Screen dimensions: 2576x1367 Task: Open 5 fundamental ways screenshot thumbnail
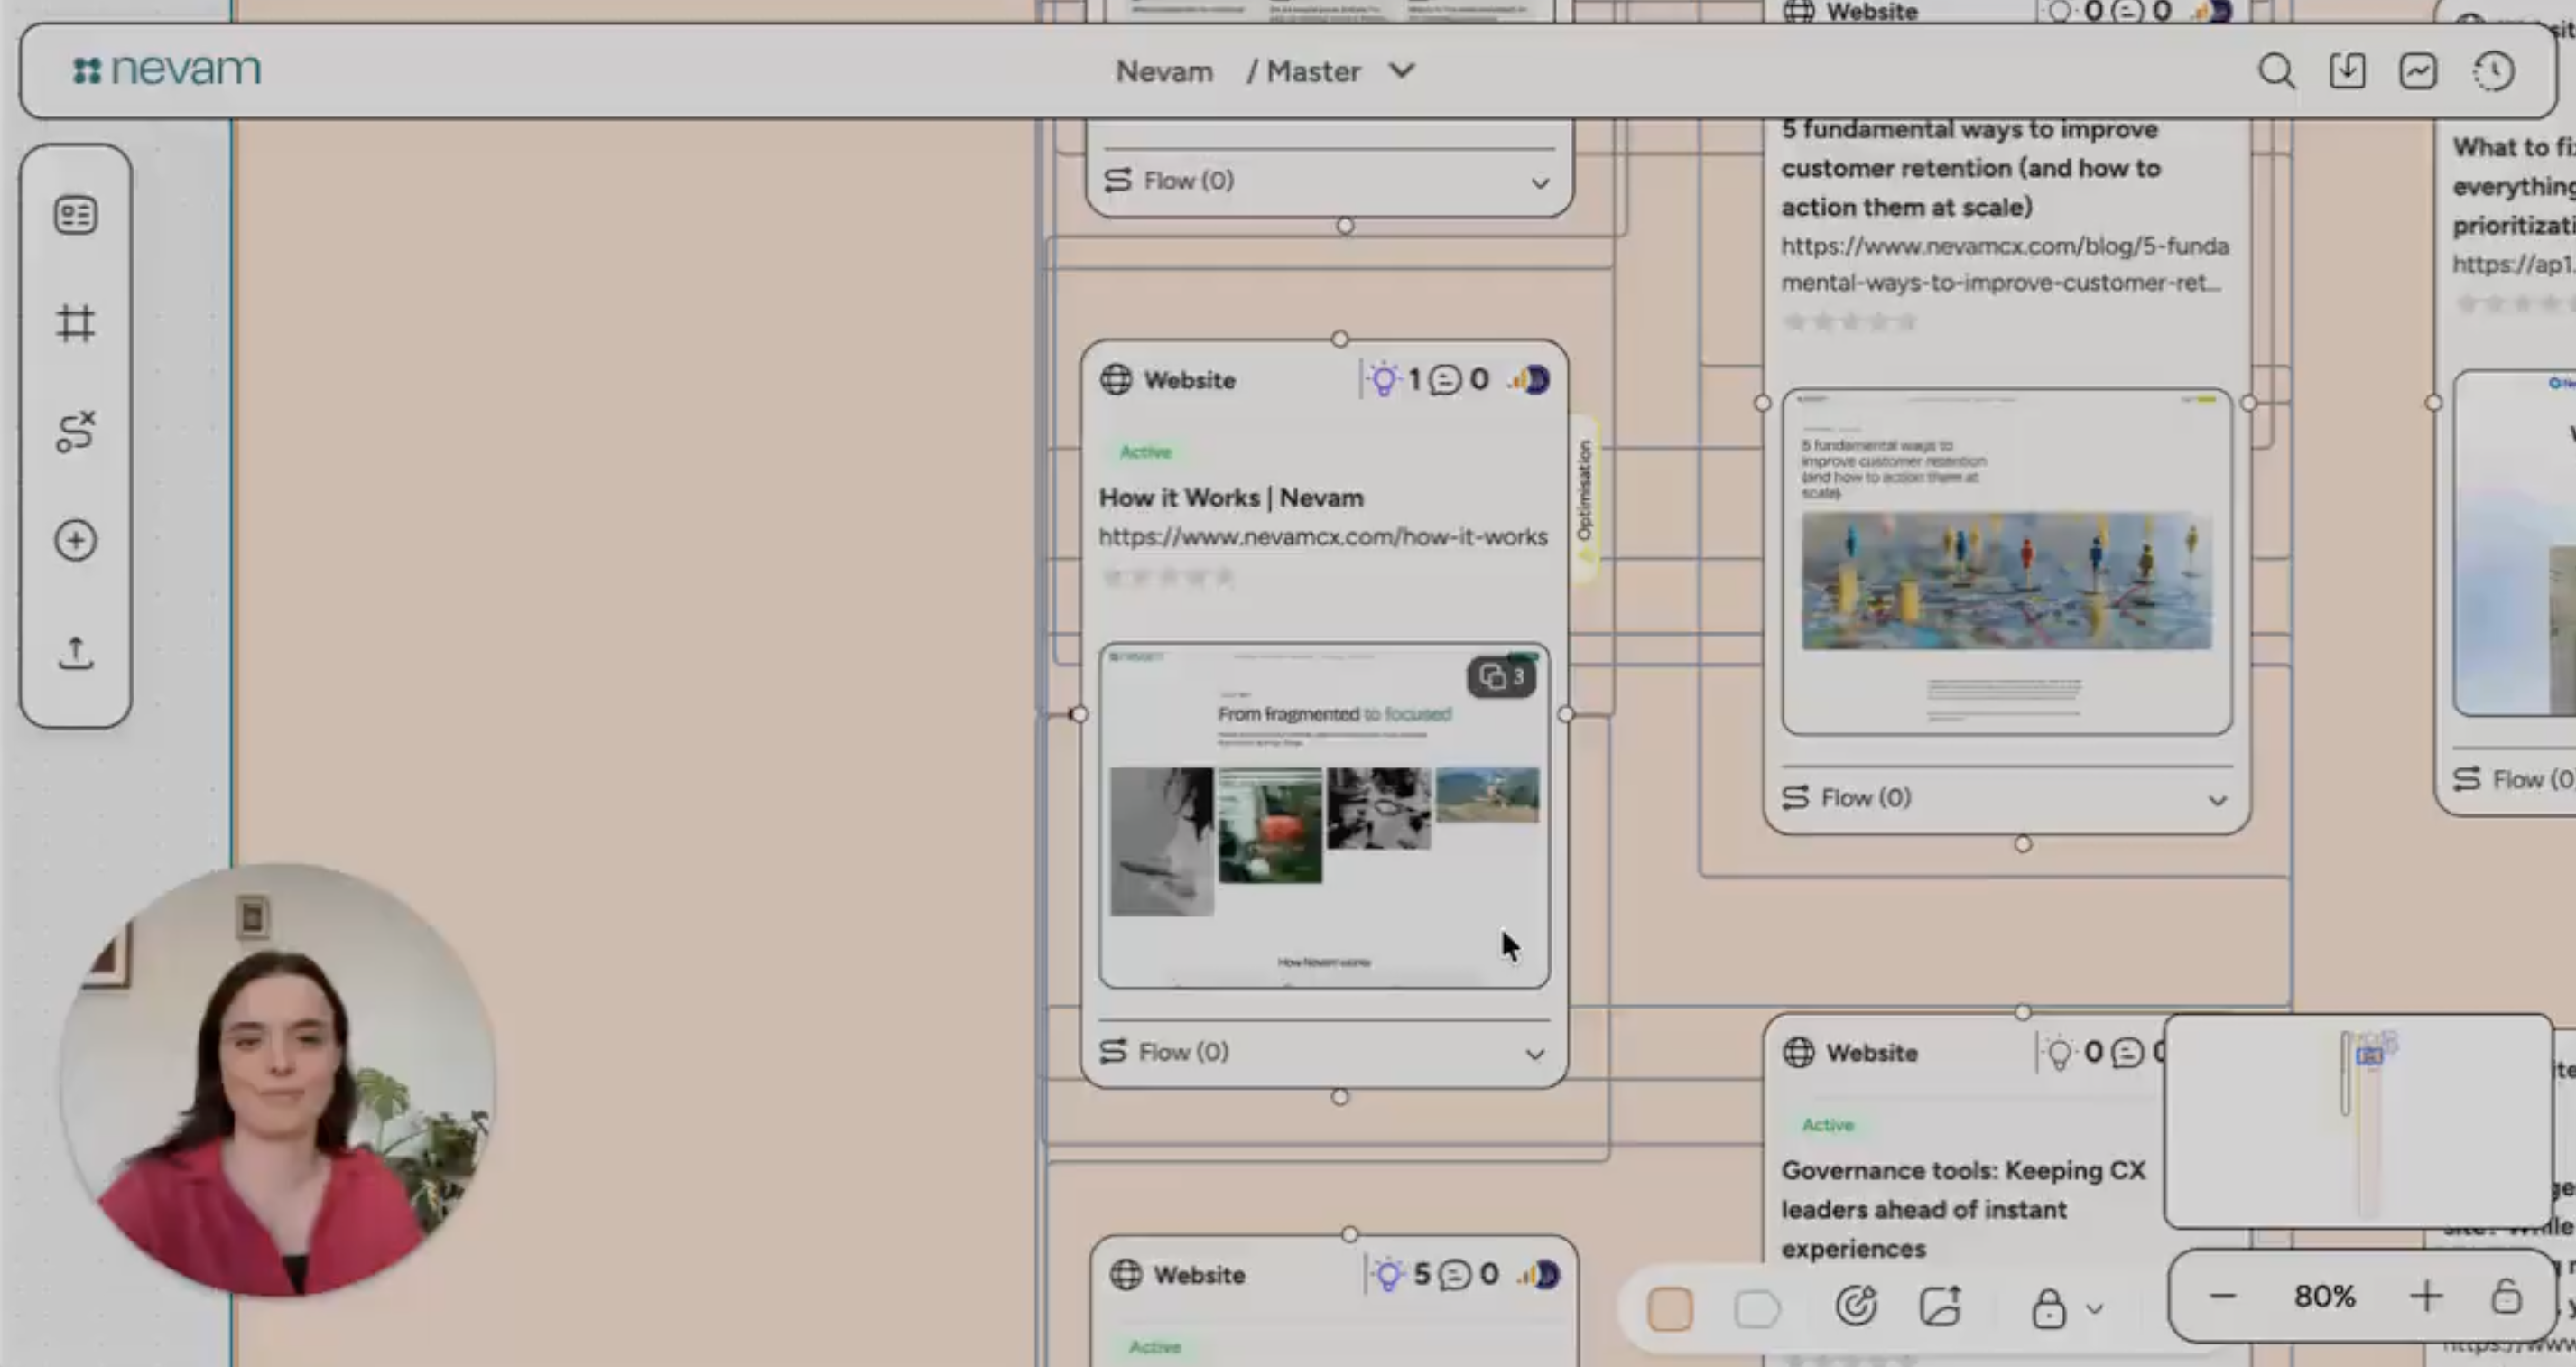2006,562
